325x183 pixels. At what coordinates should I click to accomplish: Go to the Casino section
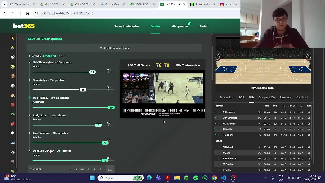click(x=204, y=26)
